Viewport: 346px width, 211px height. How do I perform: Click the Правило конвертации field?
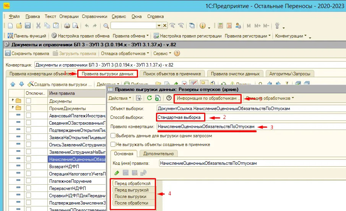251,127
